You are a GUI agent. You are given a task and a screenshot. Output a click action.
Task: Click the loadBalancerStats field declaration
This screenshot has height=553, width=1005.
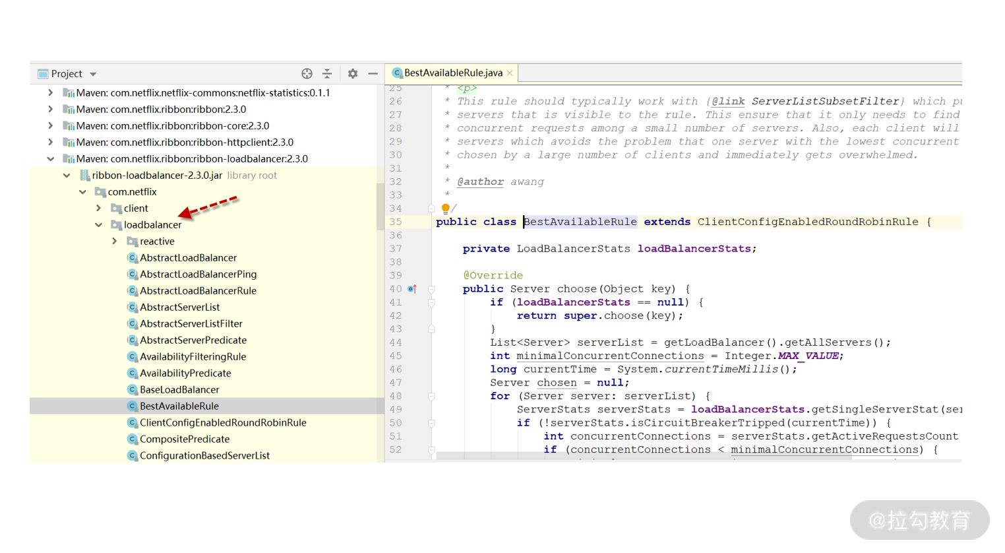[694, 249]
